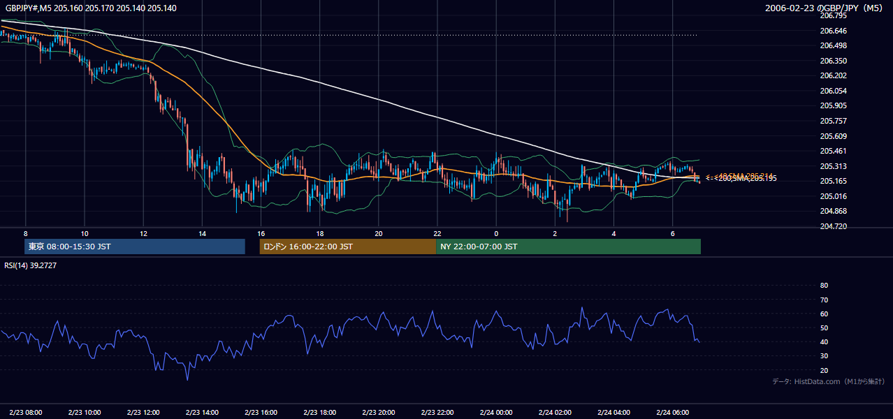Click the 2/23 14:00 date label

tap(202, 413)
